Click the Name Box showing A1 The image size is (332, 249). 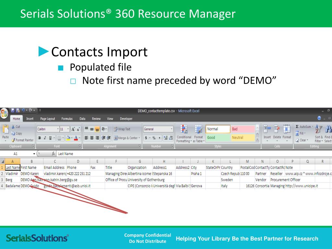coord(18,154)
